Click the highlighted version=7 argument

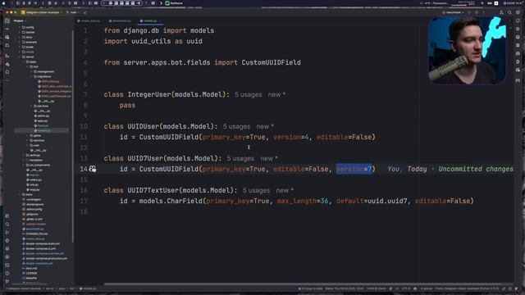click(x=354, y=169)
